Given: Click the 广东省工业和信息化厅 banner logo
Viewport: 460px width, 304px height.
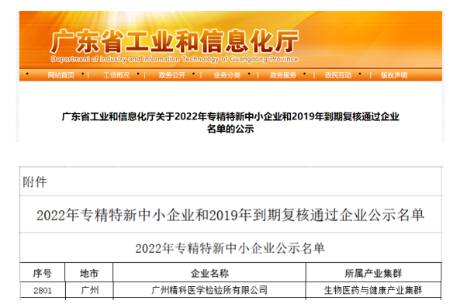Looking at the screenshot, I should (x=175, y=41).
